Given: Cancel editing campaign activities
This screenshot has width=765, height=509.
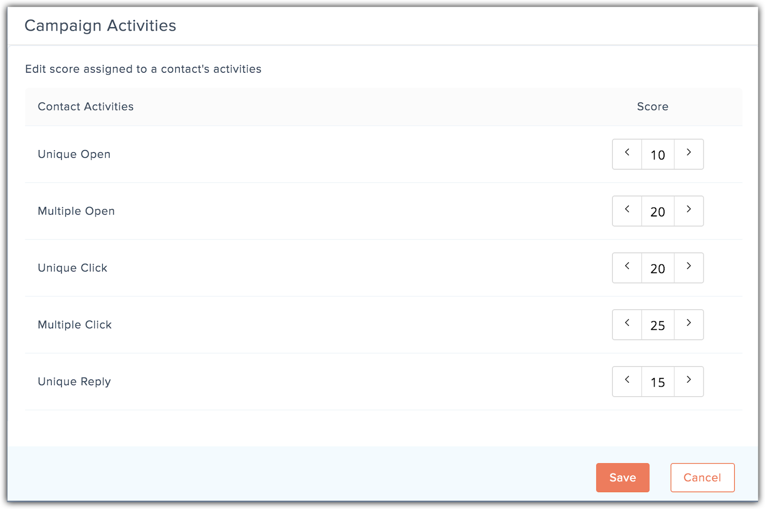Looking at the screenshot, I should 702,477.
